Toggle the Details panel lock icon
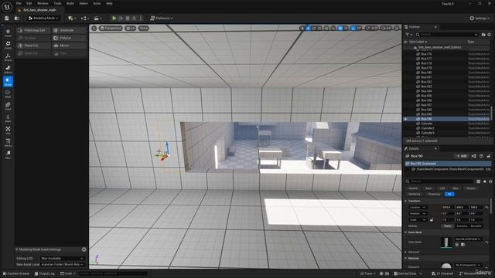 489,156
